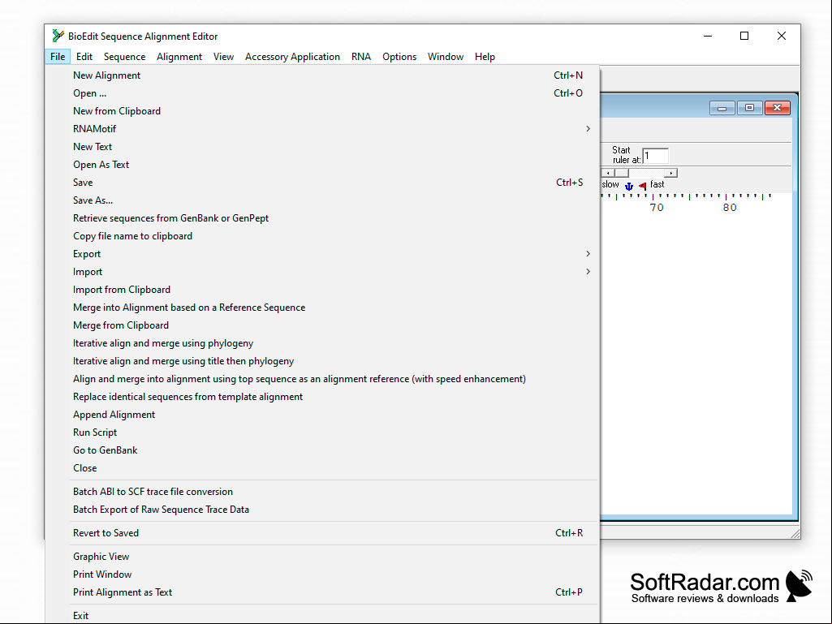Open the RNA menu
832x624 pixels.
(x=361, y=57)
